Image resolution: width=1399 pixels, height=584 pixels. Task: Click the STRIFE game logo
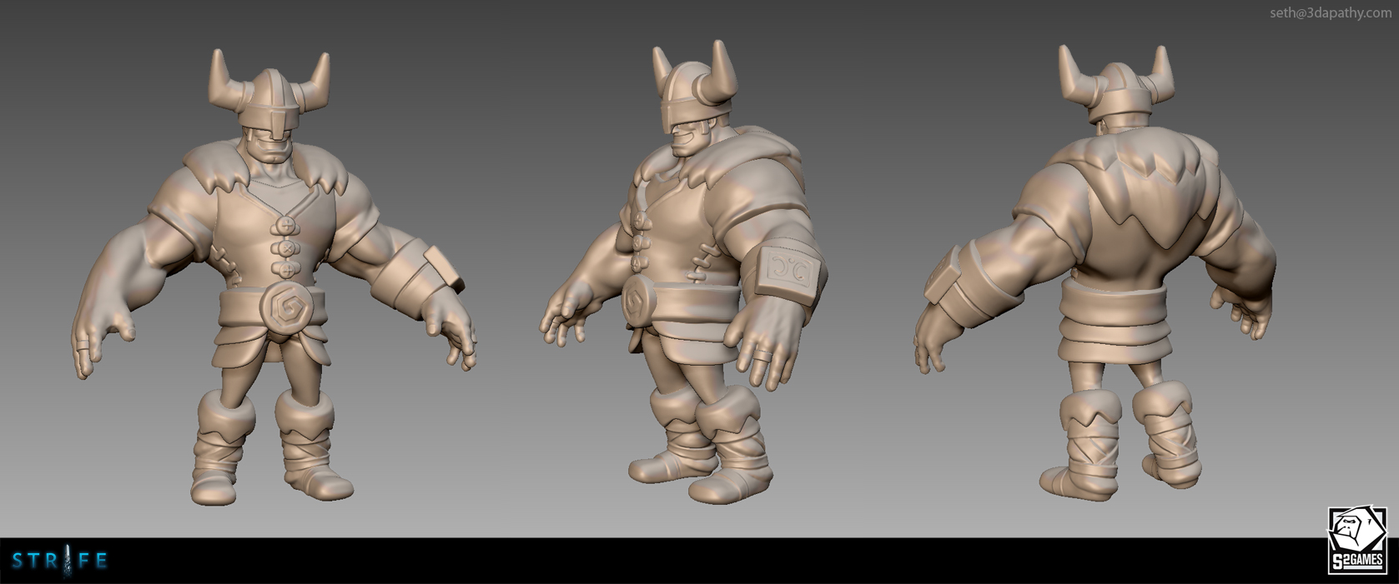59,561
